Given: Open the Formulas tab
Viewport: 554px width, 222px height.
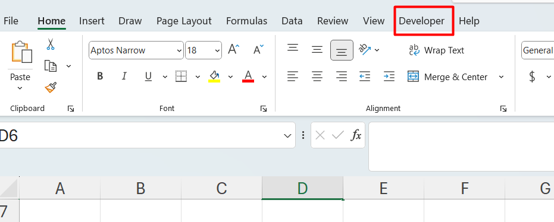Looking at the screenshot, I should coord(246,21).
